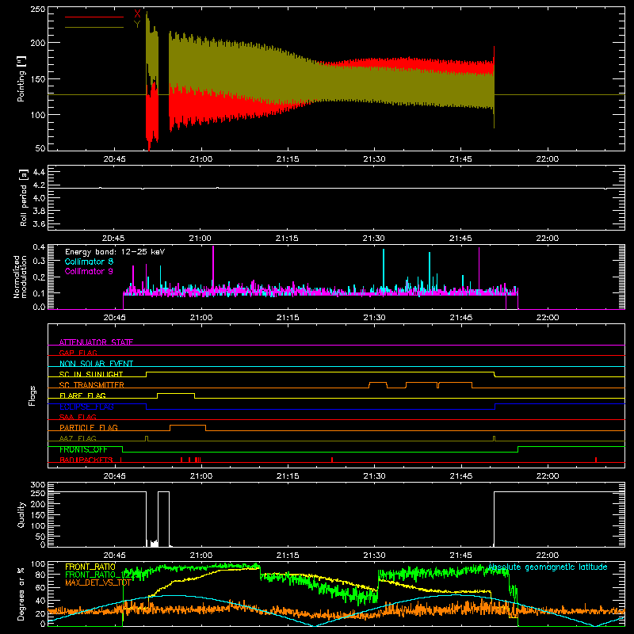Select the SAA_FLAG label
The image size is (634, 634).
point(78,417)
